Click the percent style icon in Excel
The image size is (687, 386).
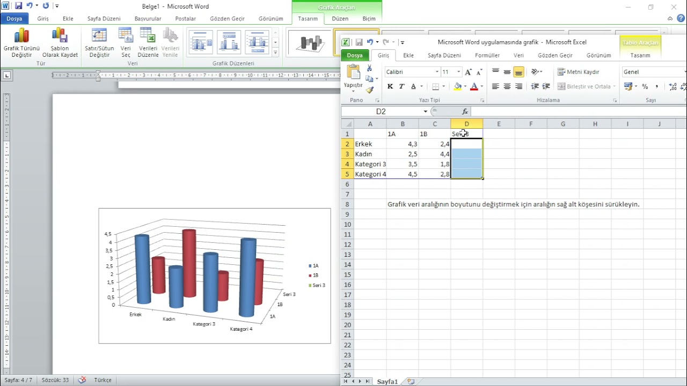tap(645, 86)
